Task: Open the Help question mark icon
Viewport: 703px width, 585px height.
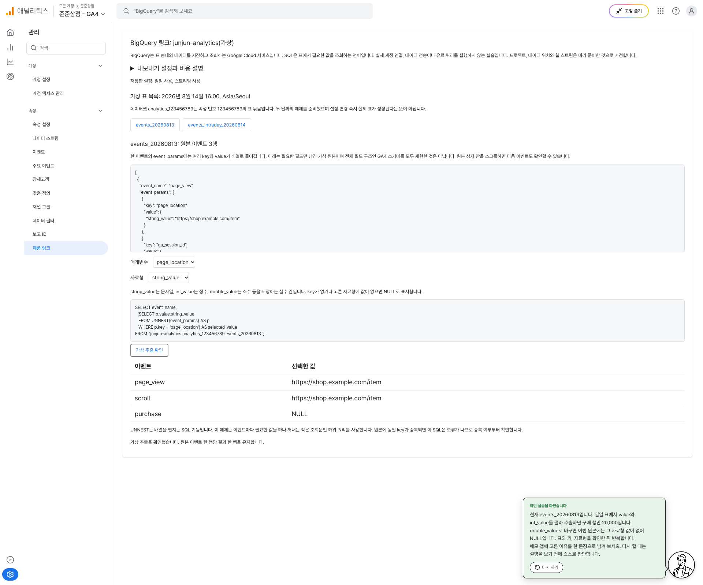Action: pyautogui.click(x=676, y=11)
